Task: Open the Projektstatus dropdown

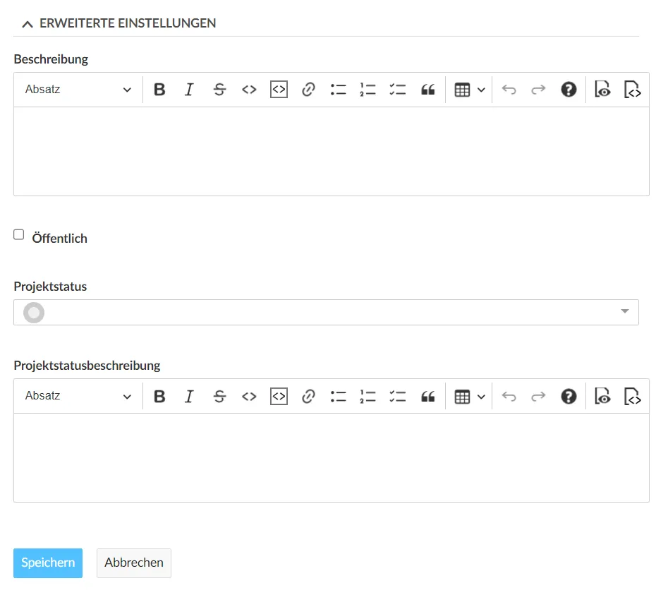Action: [x=326, y=312]
